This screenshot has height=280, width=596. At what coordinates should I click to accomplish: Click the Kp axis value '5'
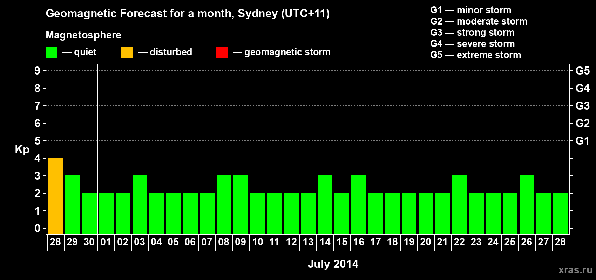pyautogui.click(x=38, y=141)
